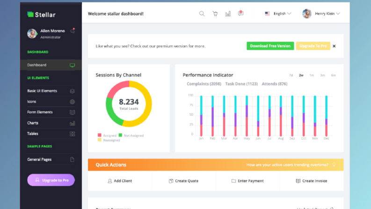Screen dimensions: 371x209
Task: Click the book icon beside Create Invoice
Action: (298, 181)
